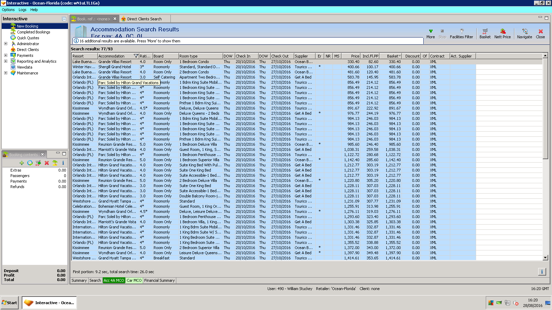This screenshot has height=310, width=552.
Task: Open the Car MCO tab
Action: point(134,280)
